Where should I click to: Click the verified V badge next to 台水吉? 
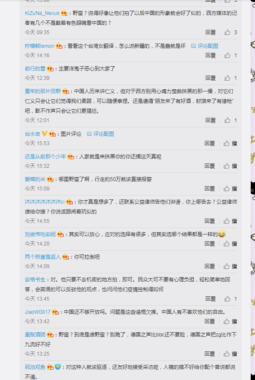click(44, 134)
